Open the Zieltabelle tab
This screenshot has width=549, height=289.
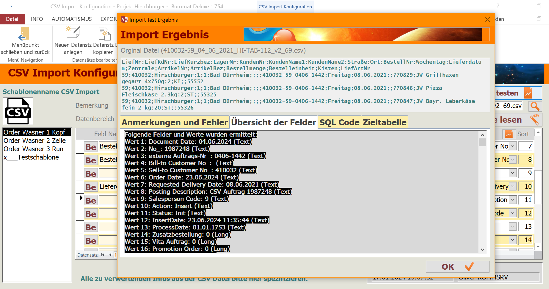(384, 122)
